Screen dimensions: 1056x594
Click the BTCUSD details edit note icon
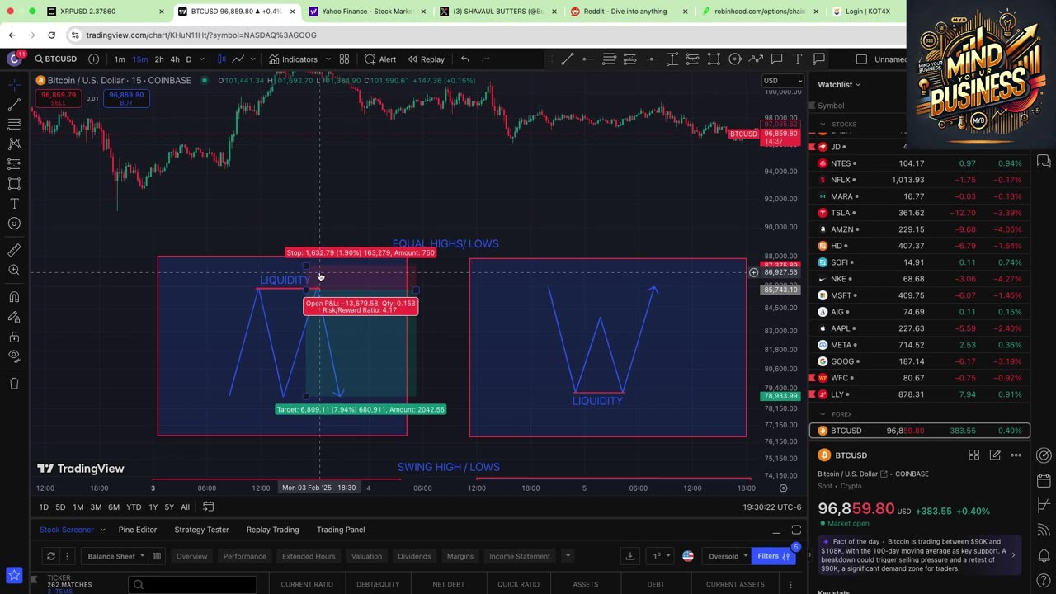pyautogui.click(x=995, y=455)
